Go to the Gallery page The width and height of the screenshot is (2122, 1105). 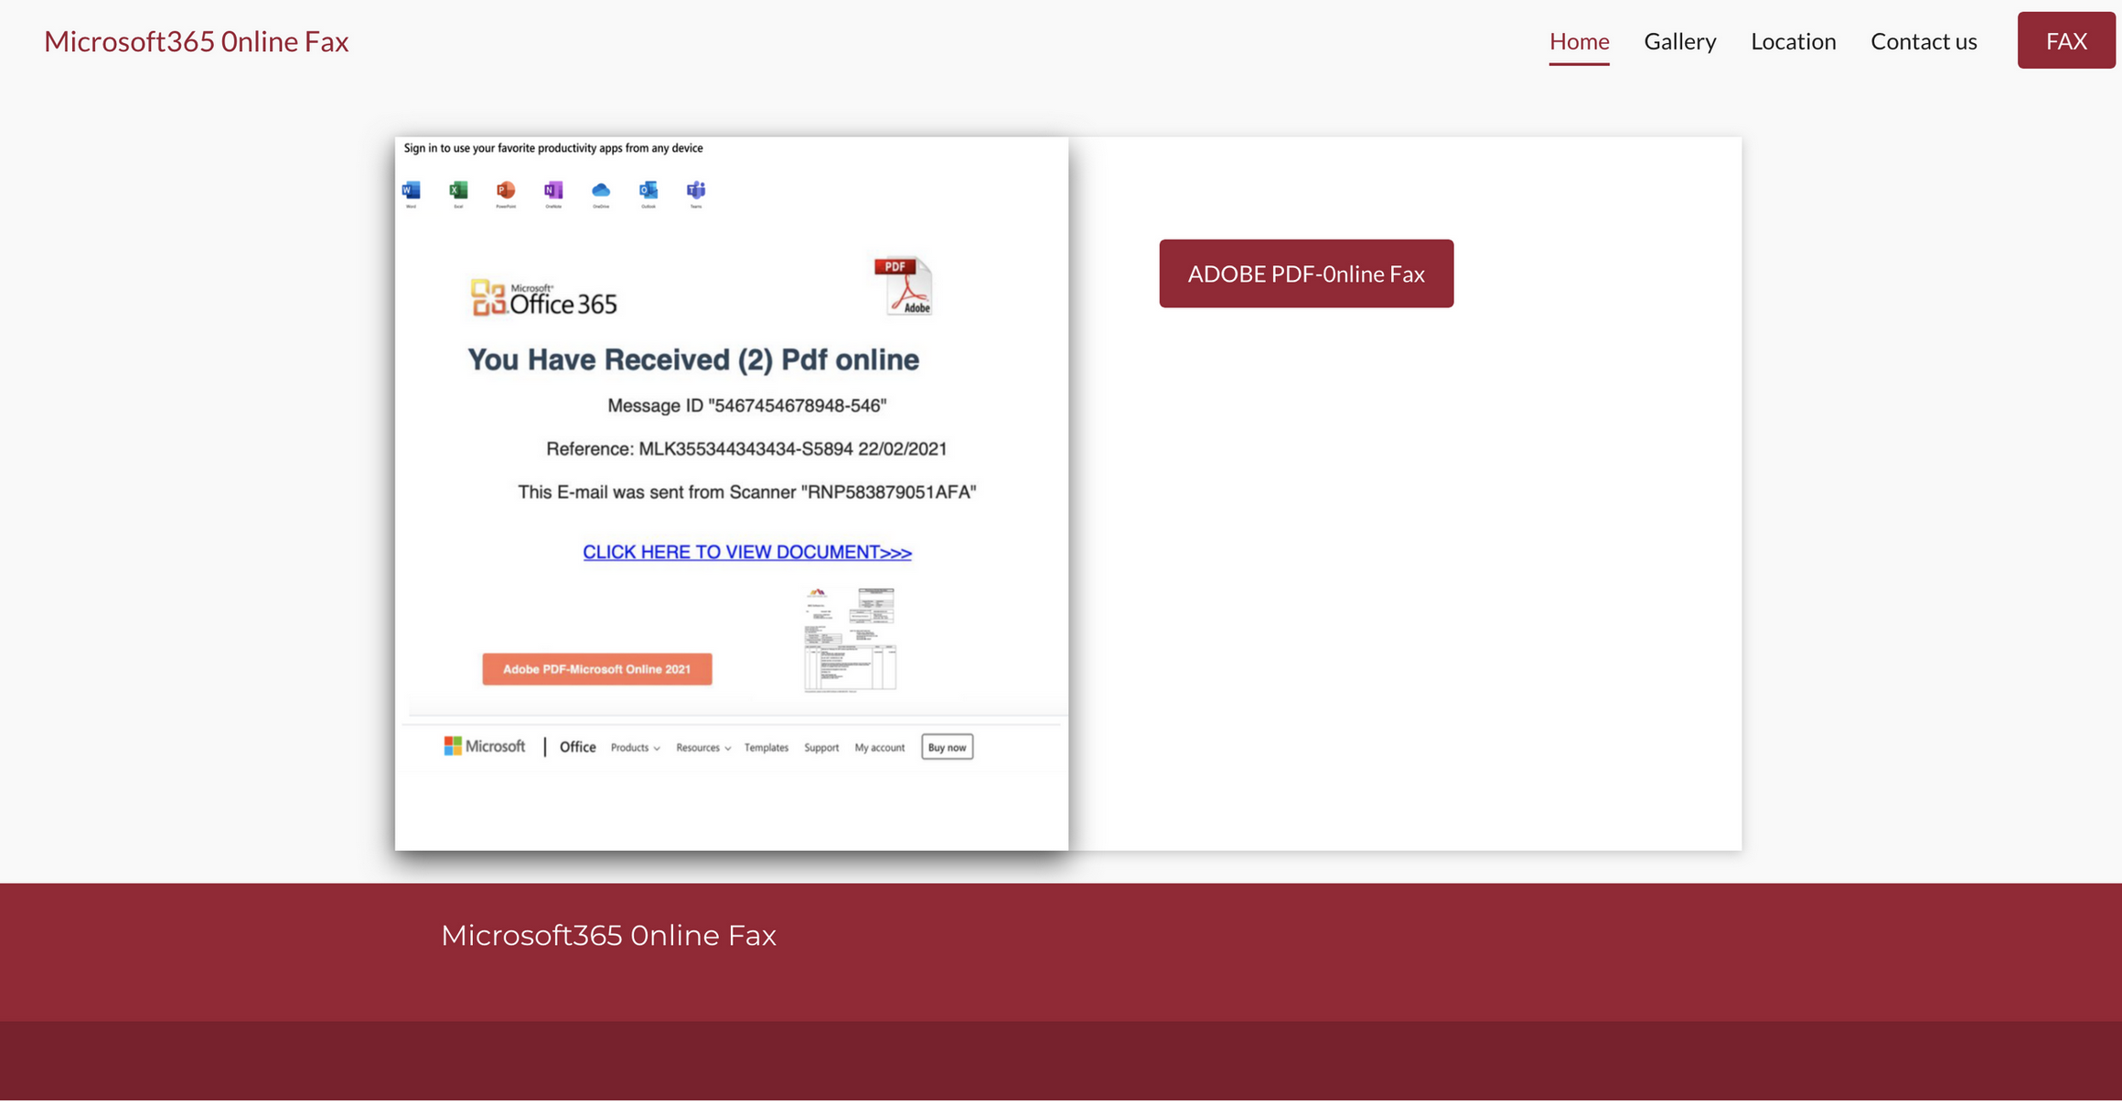click(x=1679, y=41)
